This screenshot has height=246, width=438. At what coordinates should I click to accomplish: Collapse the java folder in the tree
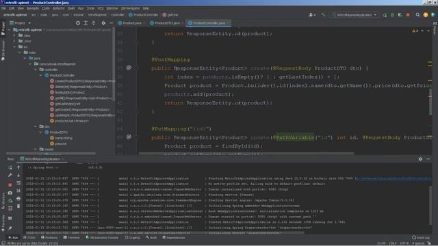coord(25,58)
